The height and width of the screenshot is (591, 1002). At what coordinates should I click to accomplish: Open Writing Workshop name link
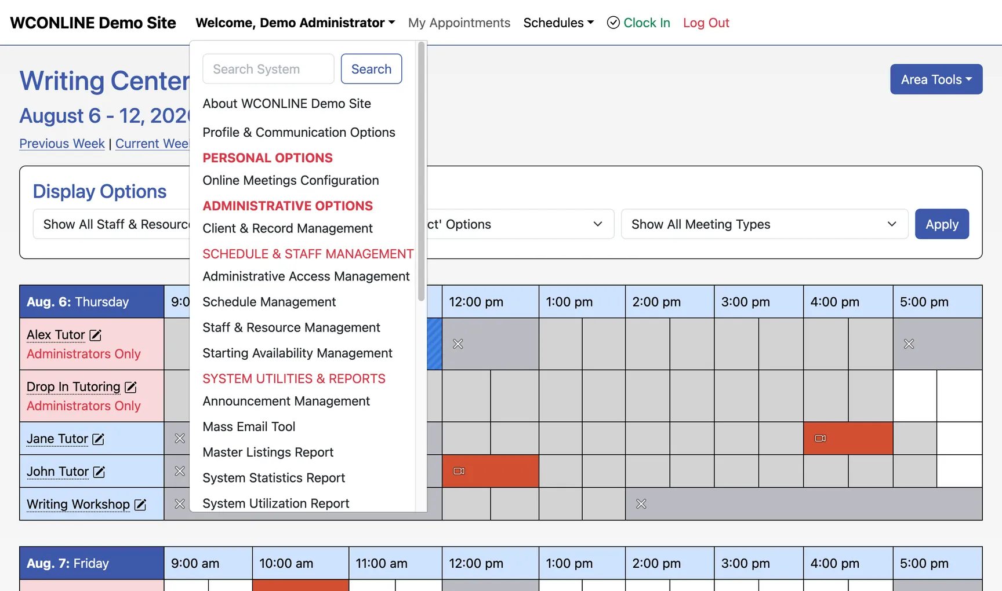[x=78, y=505]
